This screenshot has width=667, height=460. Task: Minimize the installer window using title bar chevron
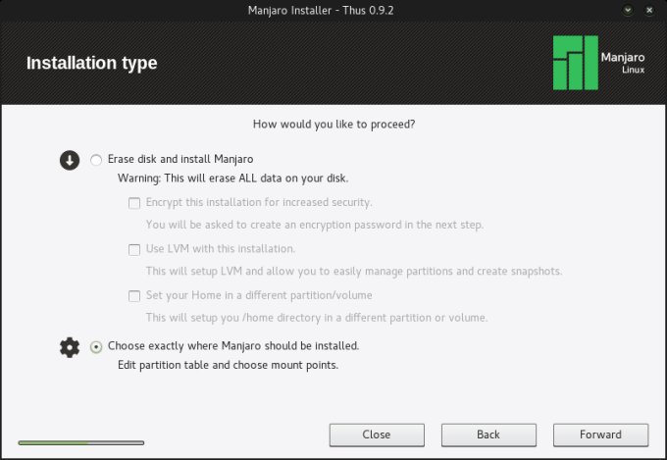[628, 10]
